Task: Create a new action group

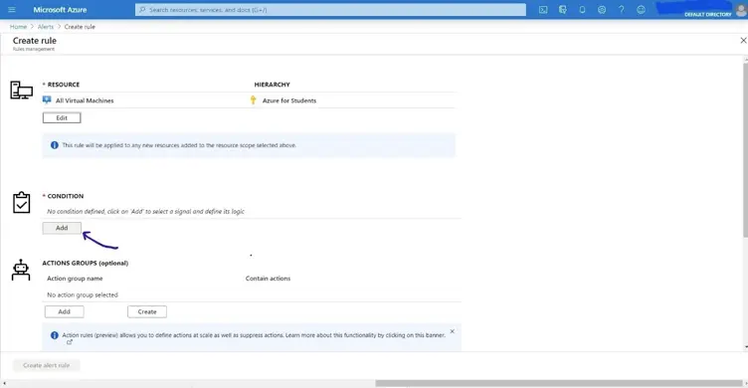Action: pyautogui.click(x=147, y=311)
